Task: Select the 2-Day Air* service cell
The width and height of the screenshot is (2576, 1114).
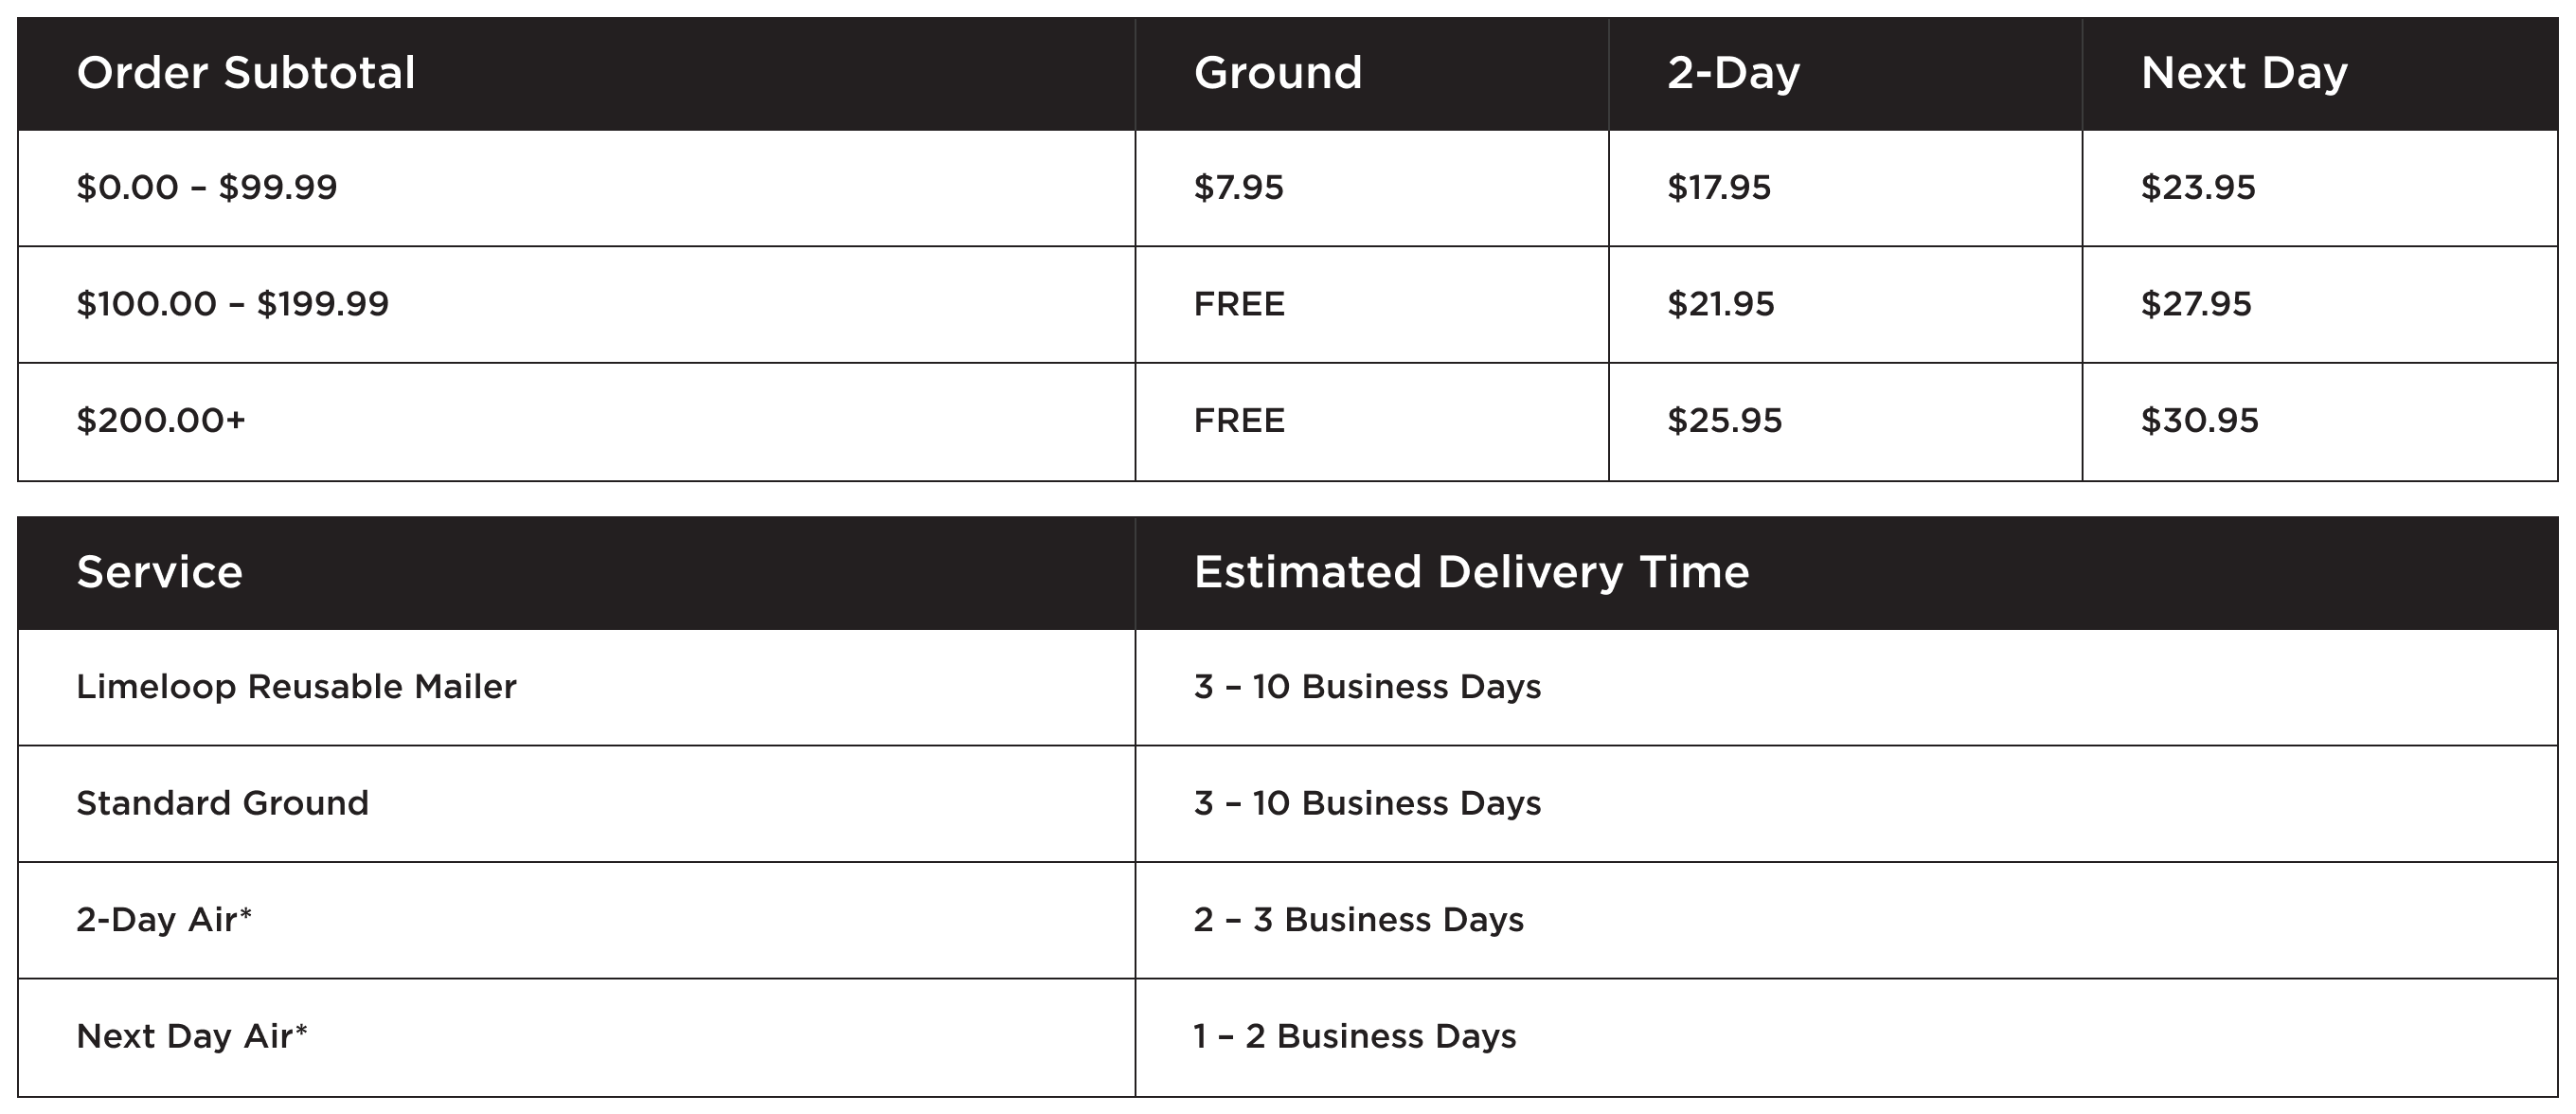Action: [x=164, y=920]
